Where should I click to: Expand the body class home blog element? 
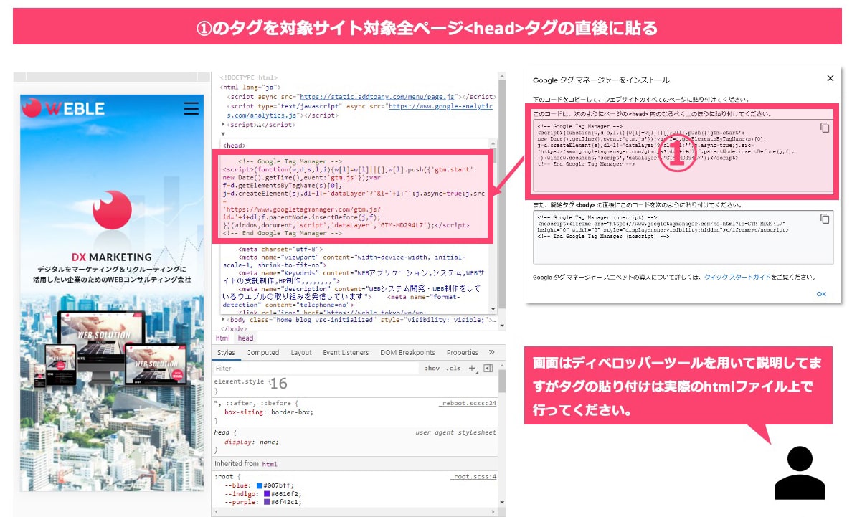pos(223,319)
